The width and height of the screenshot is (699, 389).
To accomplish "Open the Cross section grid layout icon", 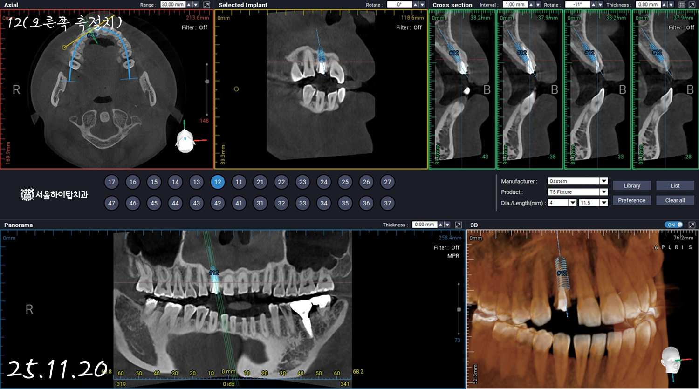I will point(682,5).
